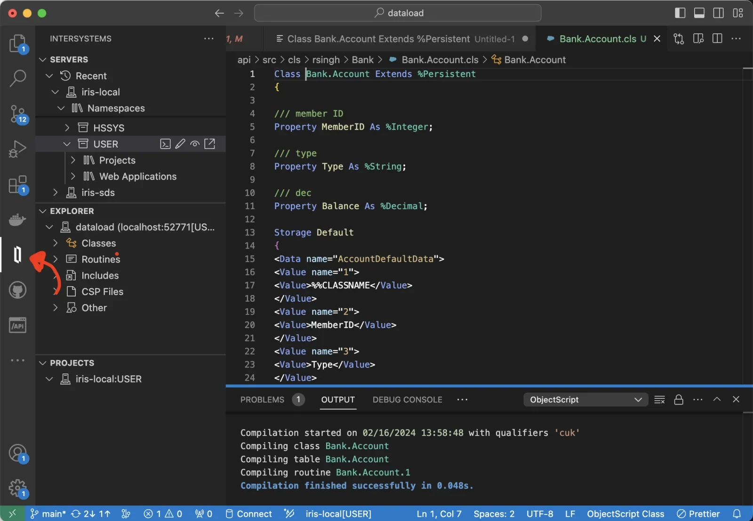Image resolution: width=753 pixels, height=521 pixels.
Task: Click Connect in the status bar
Action: coord(249,514)
